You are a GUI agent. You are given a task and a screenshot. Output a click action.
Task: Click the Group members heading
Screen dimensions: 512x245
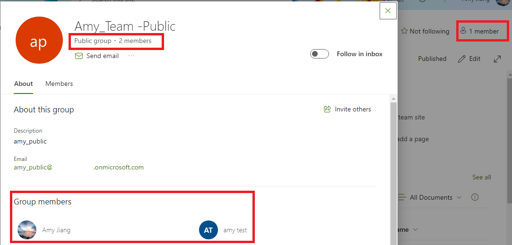click(x=43, y=202)
